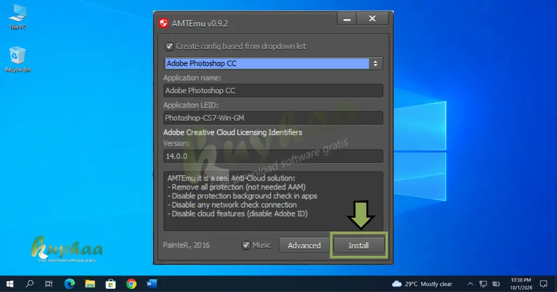The image size is (557, 292).
Task: Click the Adobe Creative Cloud Licensing Identifiers text
Action: [x=233, y=132]
